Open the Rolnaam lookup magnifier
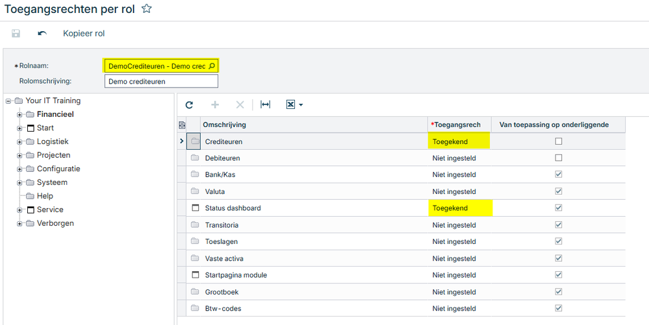Image resolution: width=649 pixels, height=325 pixels. 212,66
